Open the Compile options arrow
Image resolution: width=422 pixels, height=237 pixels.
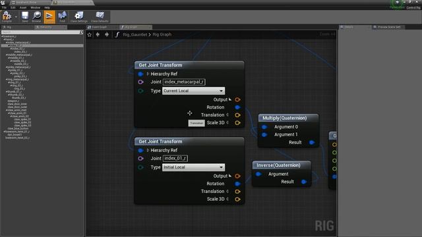pos(16,16)
